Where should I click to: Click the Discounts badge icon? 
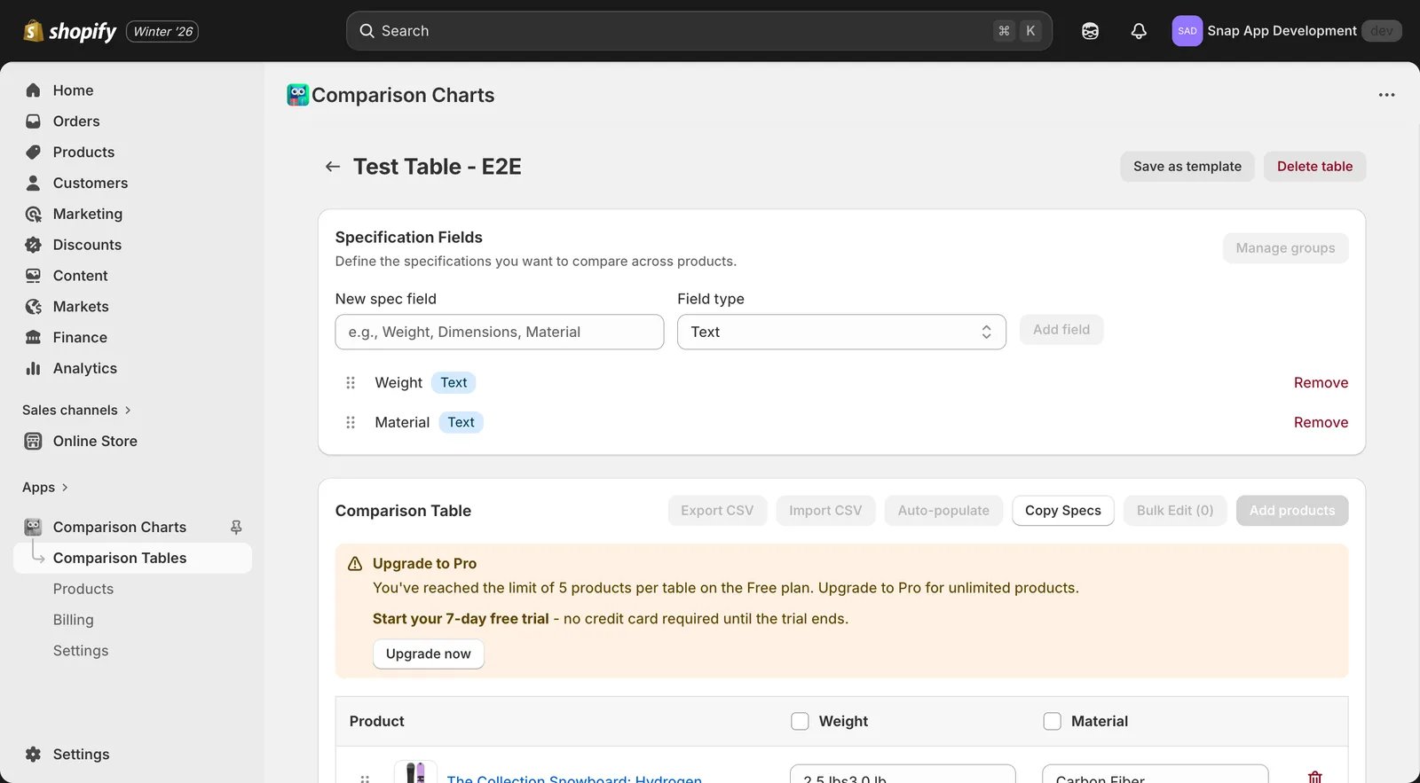33,245
